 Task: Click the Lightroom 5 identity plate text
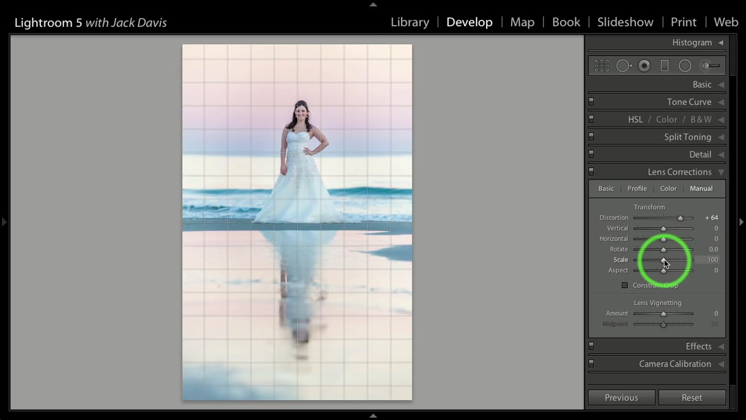[90, 23]
